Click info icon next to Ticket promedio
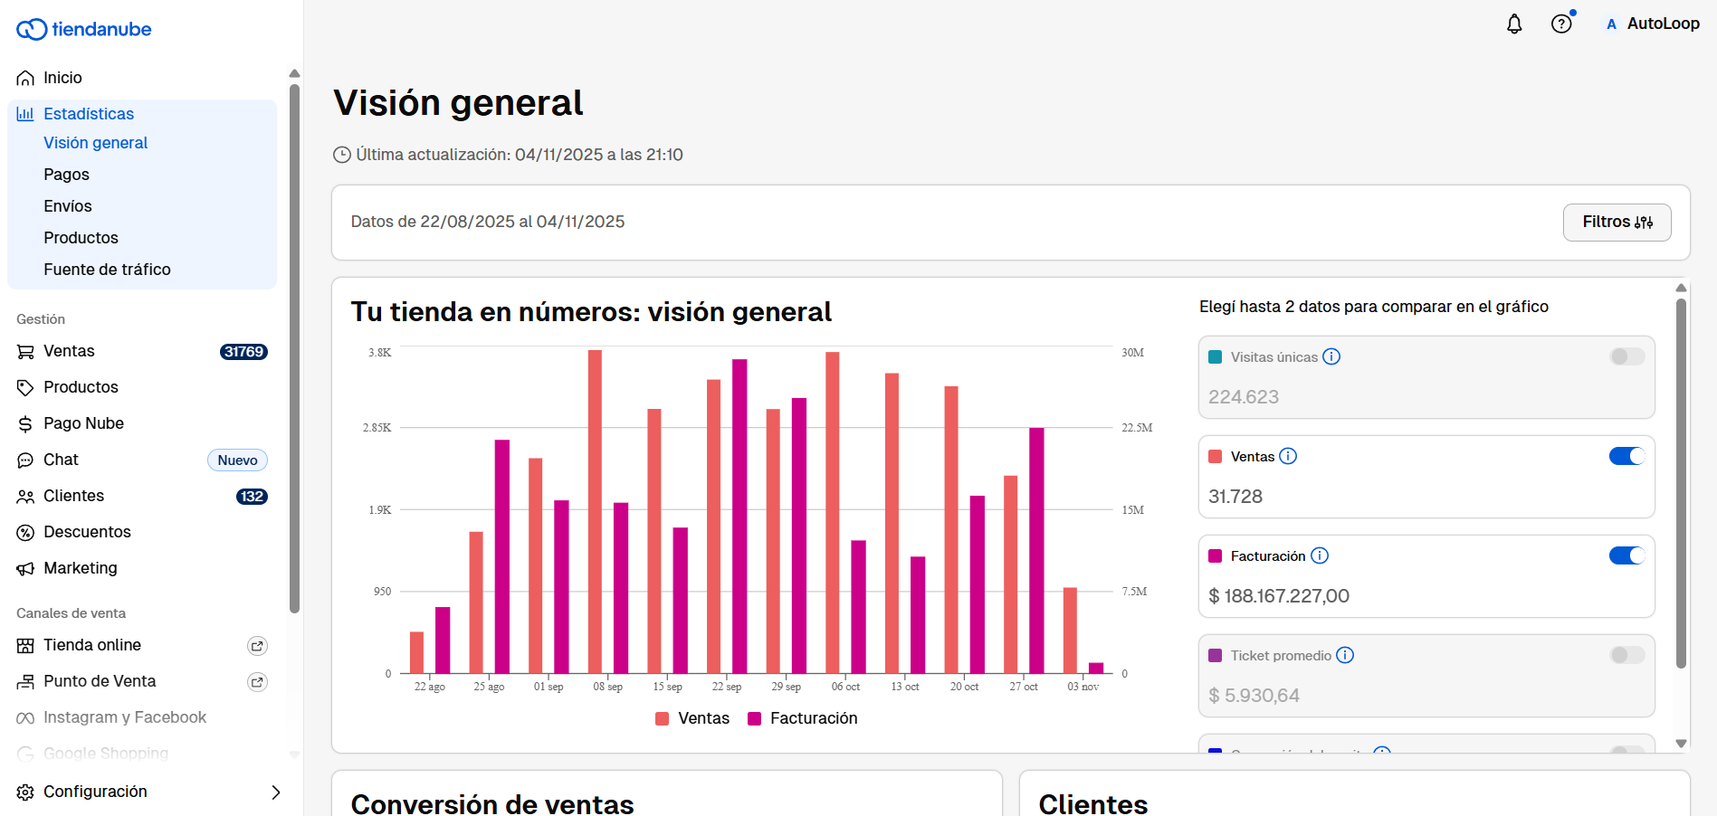The image size is (1717, 816). click(x=1345, y=655)
